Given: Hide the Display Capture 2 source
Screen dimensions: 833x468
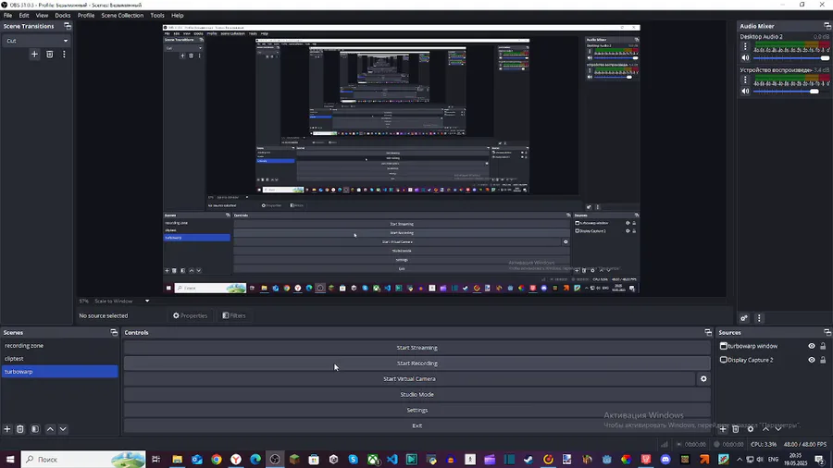Looking at the screenshot, I should point(811,360).
